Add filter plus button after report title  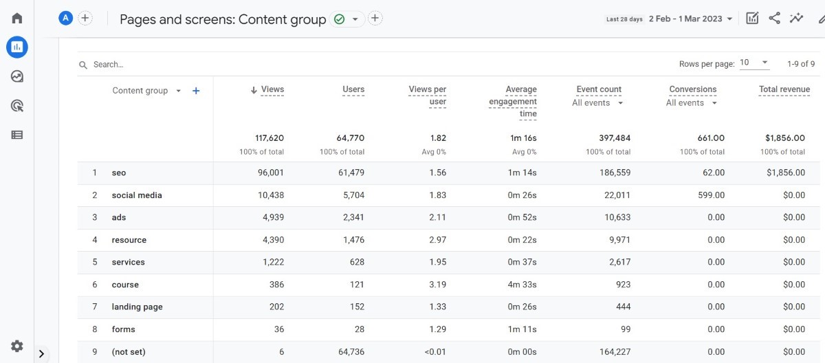click(375, 19)
